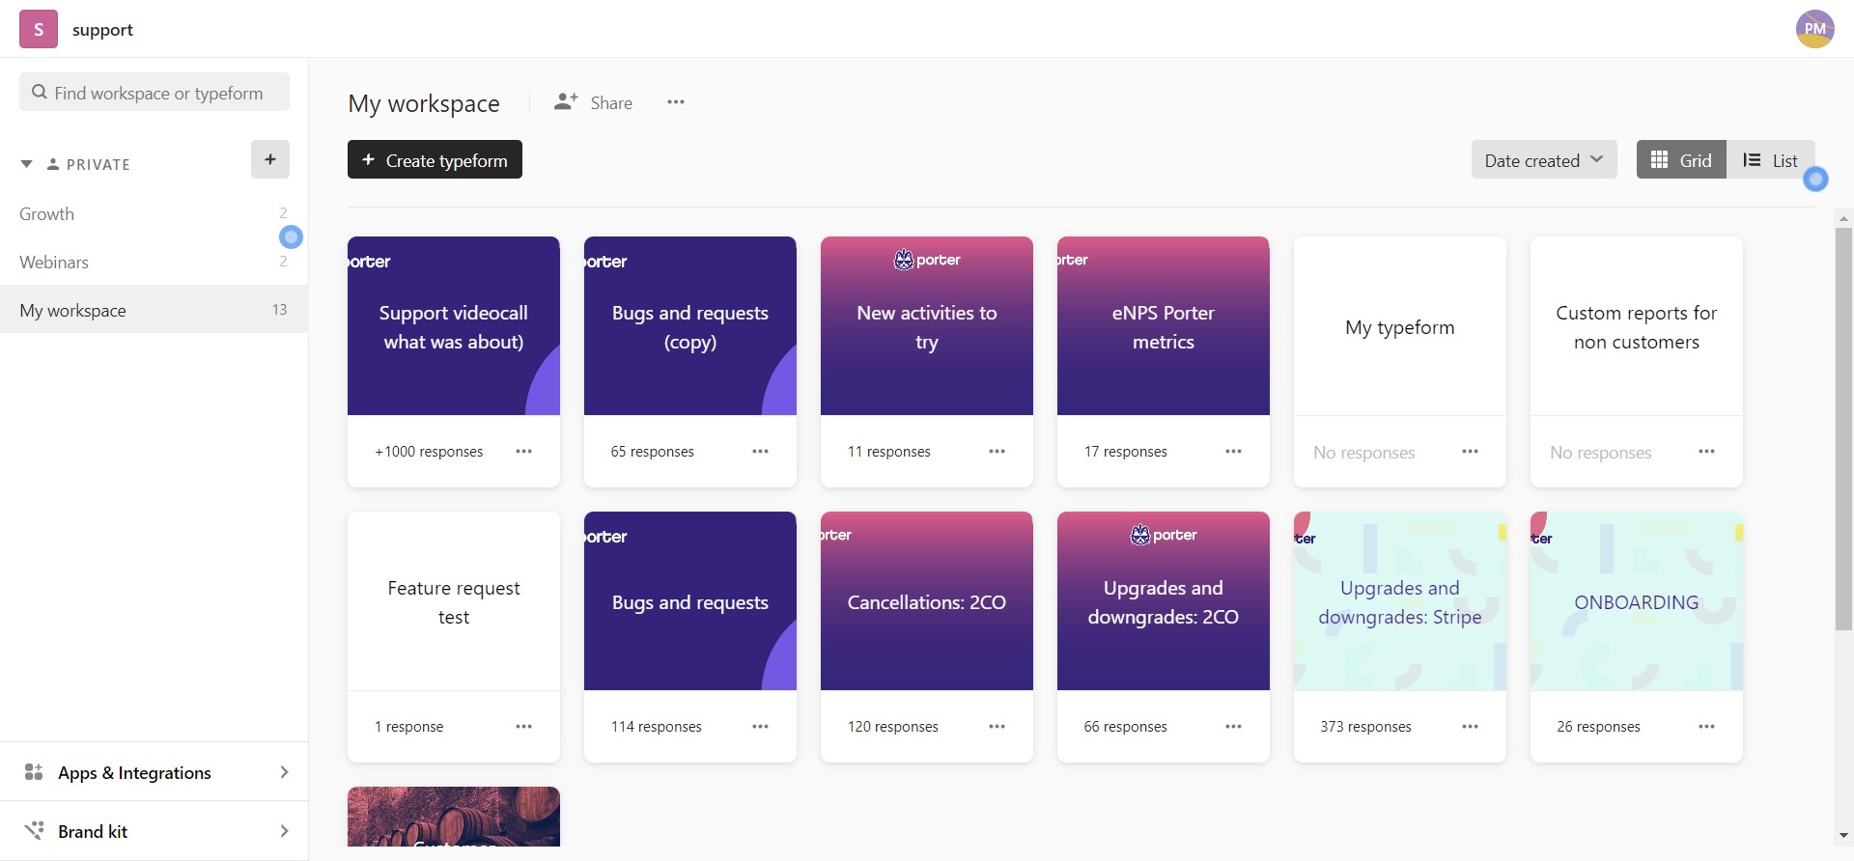Click the Create typeform button
The width and height of the screenshot is (1854, 861).
(x=435, y=160)
